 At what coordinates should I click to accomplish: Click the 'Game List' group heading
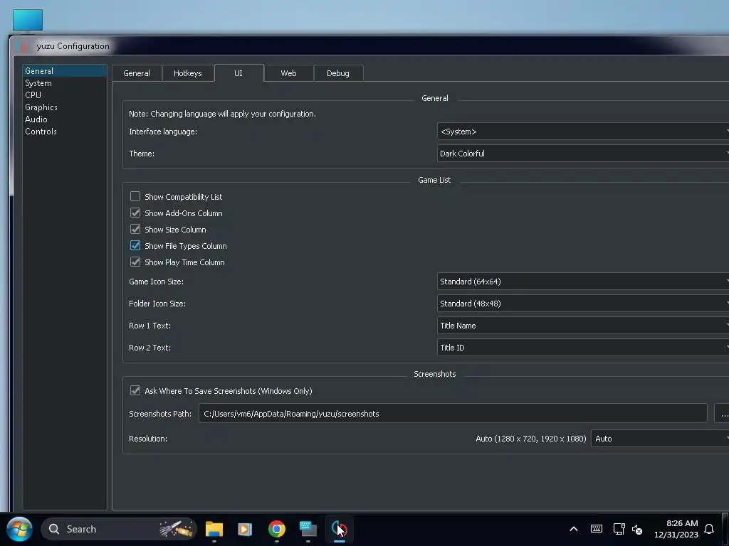click(434, 180)
